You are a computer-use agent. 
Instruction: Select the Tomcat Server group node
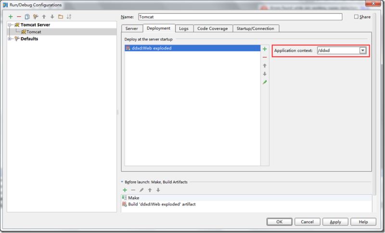(x=35, y=25)
